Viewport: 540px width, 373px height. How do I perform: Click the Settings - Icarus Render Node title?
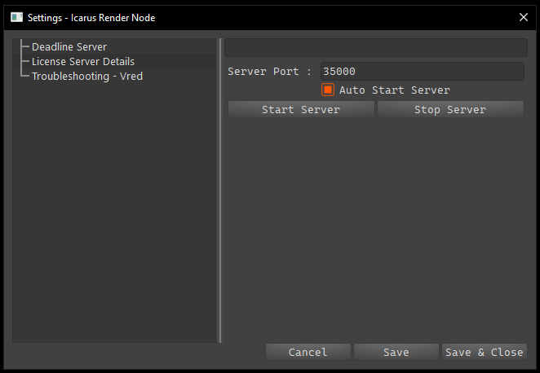point(91,18)
